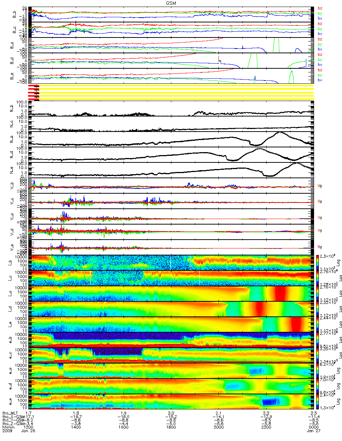Click the e_d electron spectrogram panel
Viewport: 342px width, 441px height.
[171, 386]
